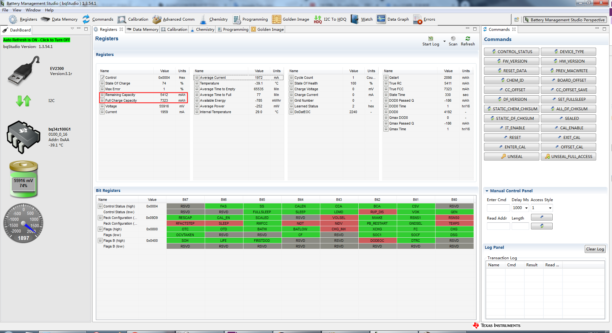Viewport: 612px width, 333px height.
Task: Click the battery gauge showing 74%
Action: coord(23,179)
